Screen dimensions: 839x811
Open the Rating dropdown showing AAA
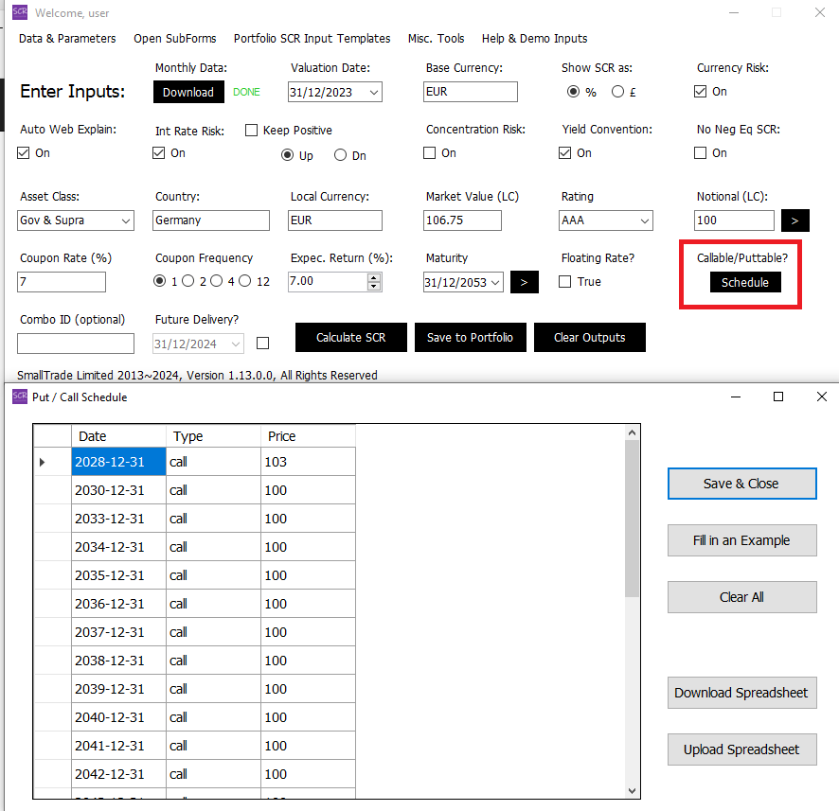(x=645, y=220)
